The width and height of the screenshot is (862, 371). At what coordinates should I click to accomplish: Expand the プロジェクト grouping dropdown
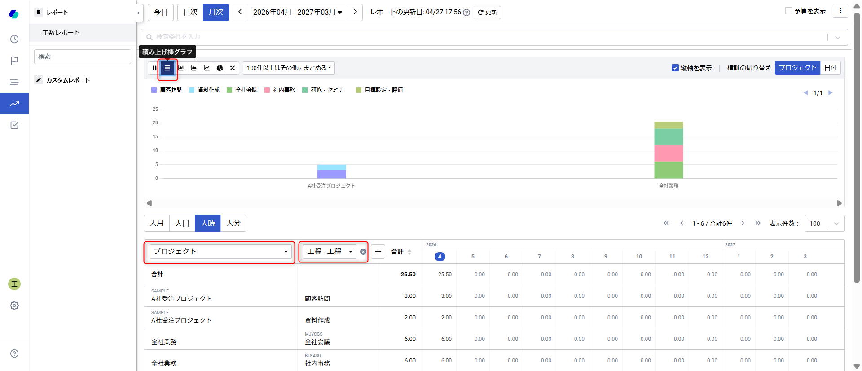[220, 252]
